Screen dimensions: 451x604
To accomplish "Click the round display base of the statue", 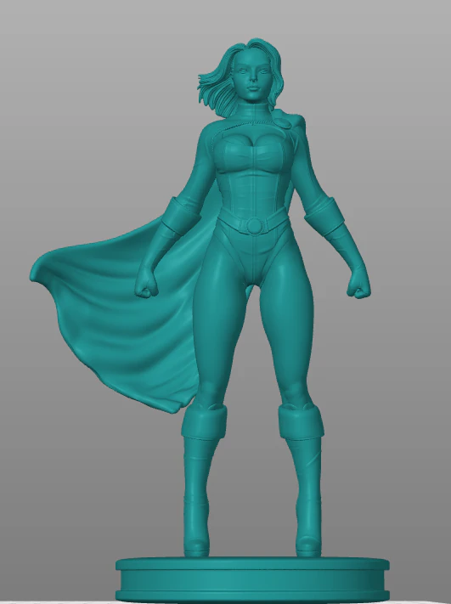I will tap(252, 579).
